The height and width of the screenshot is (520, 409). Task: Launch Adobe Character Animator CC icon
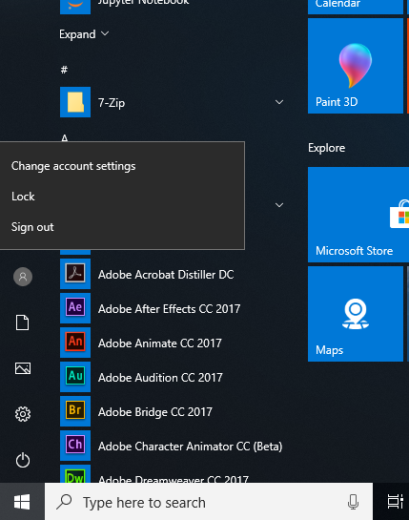point(75,446)
